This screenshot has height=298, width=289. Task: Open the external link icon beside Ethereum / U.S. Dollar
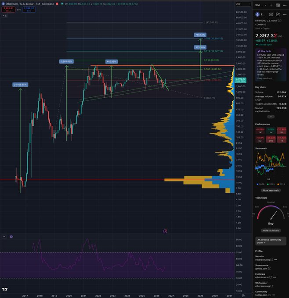pyautogui.click(x=279, y=21)
